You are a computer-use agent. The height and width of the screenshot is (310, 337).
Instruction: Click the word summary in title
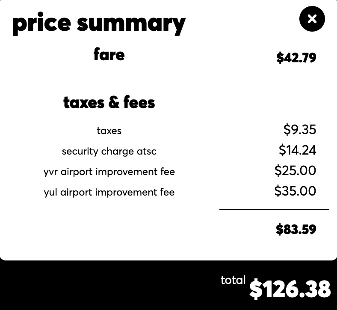131,25
